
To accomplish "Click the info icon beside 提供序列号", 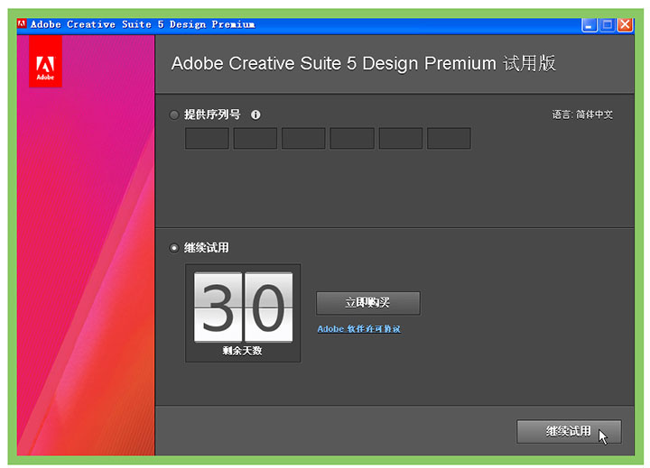I will (255, 115).
